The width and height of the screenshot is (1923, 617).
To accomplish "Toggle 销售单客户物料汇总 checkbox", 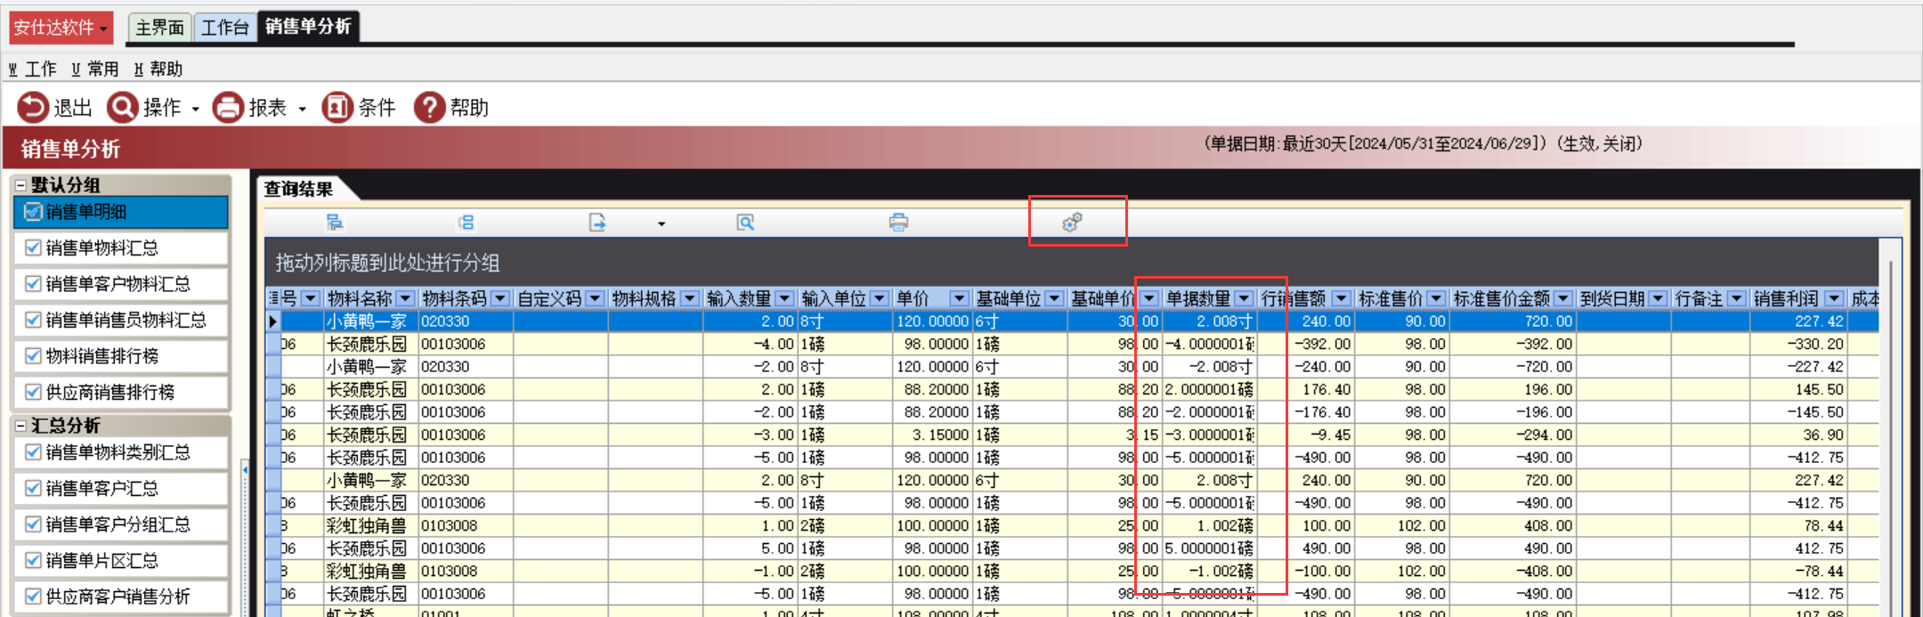I will (33, 284).
